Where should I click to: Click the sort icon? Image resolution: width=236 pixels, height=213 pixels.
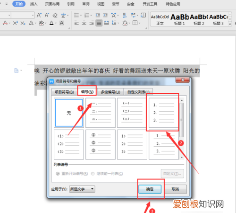[125, 15]
